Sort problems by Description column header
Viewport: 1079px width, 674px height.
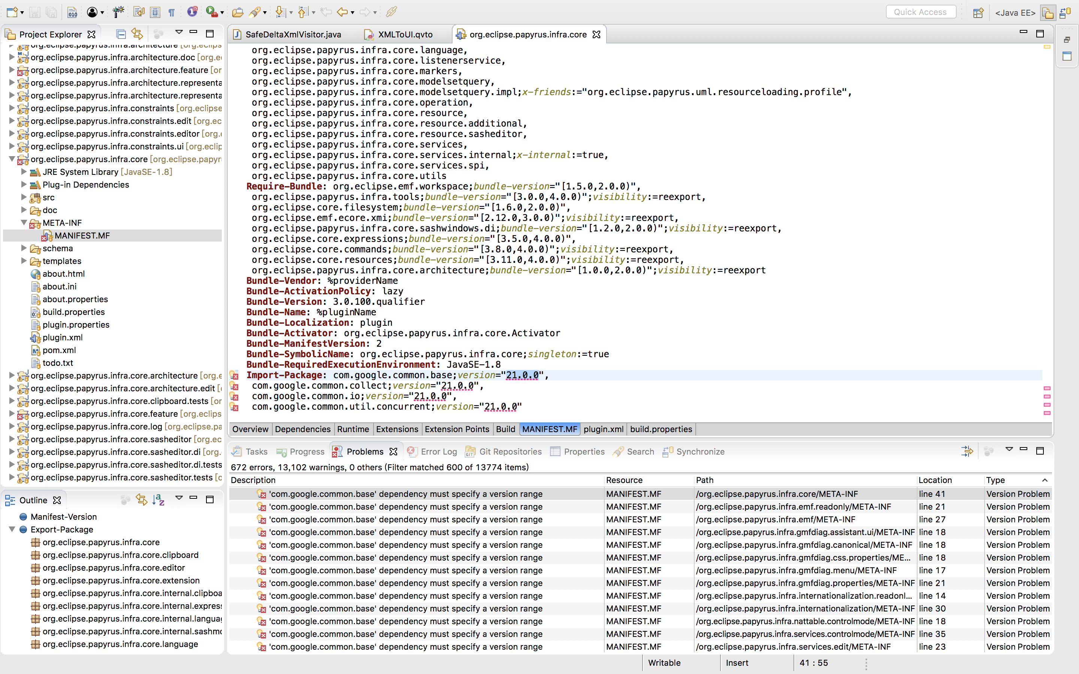416,480
